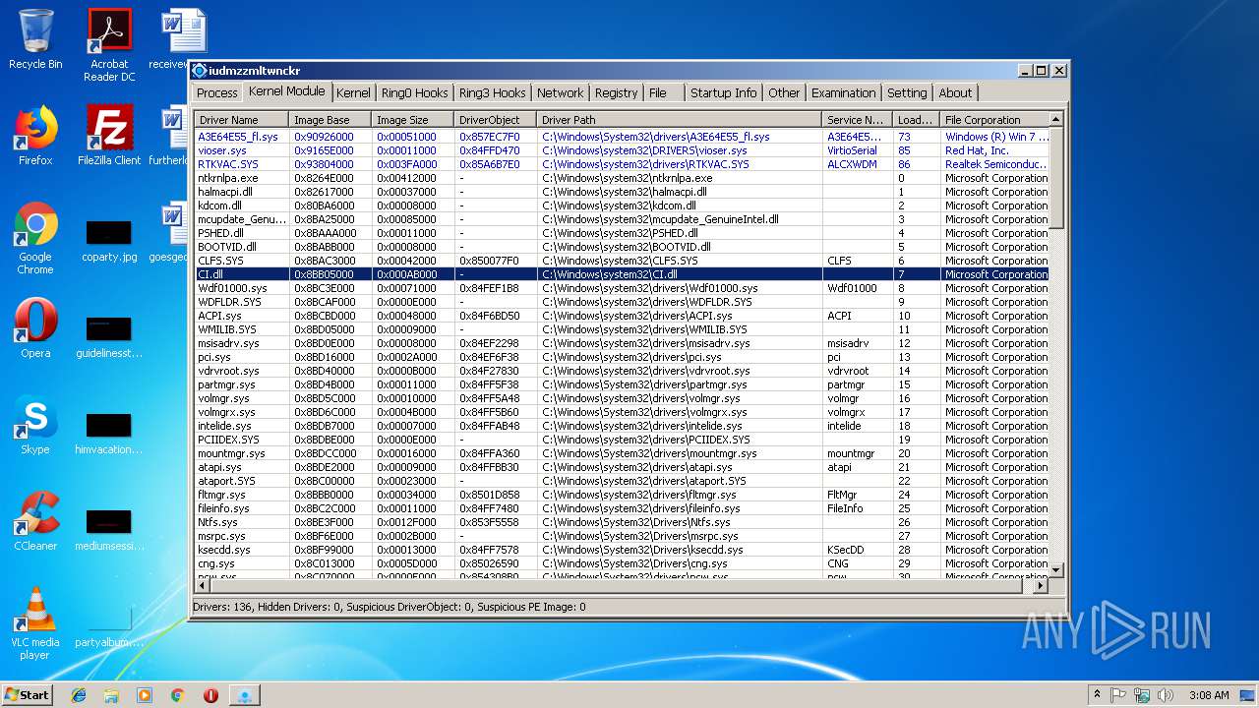Select the RTKVAC.SYS driver row
The image size is (1259, 708).
pyautogui.click(x=622, y=164)
